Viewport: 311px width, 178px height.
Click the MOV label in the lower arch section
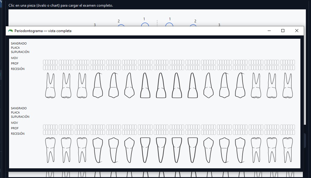pos(14,123)
